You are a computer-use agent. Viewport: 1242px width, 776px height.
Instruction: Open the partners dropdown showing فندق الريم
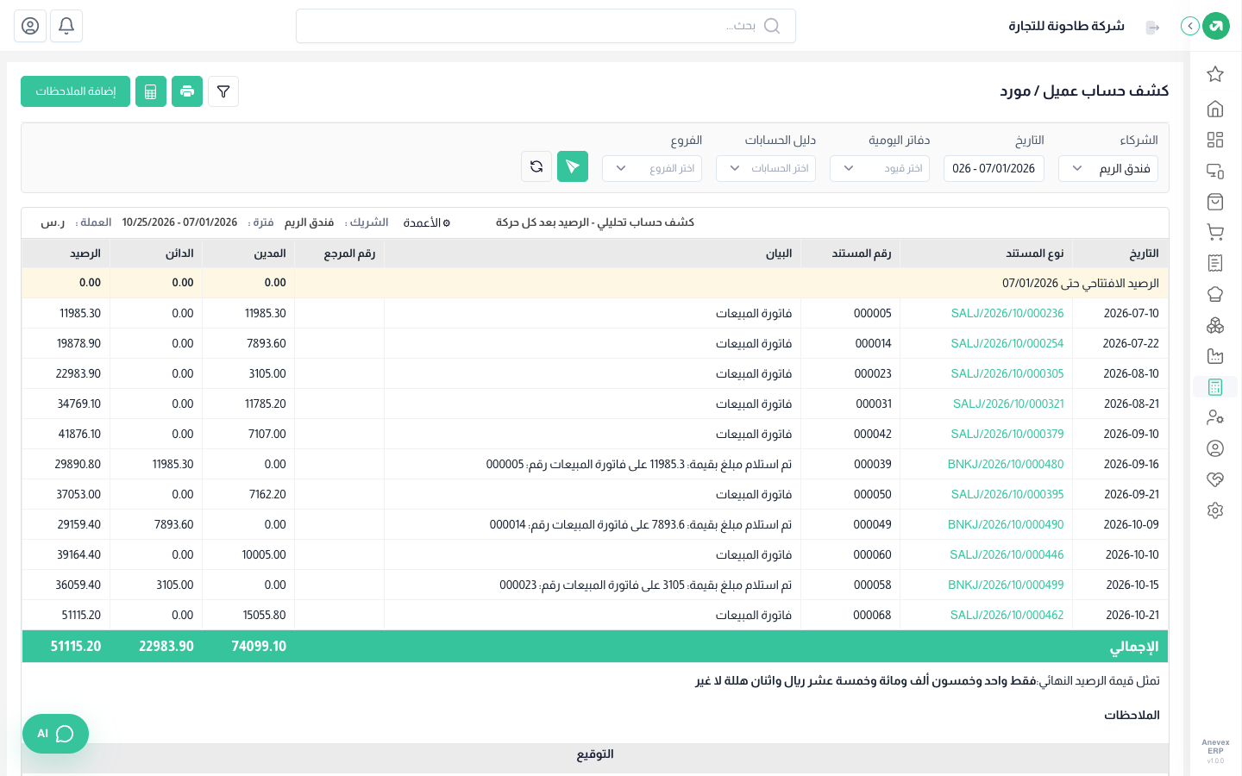1108,168
